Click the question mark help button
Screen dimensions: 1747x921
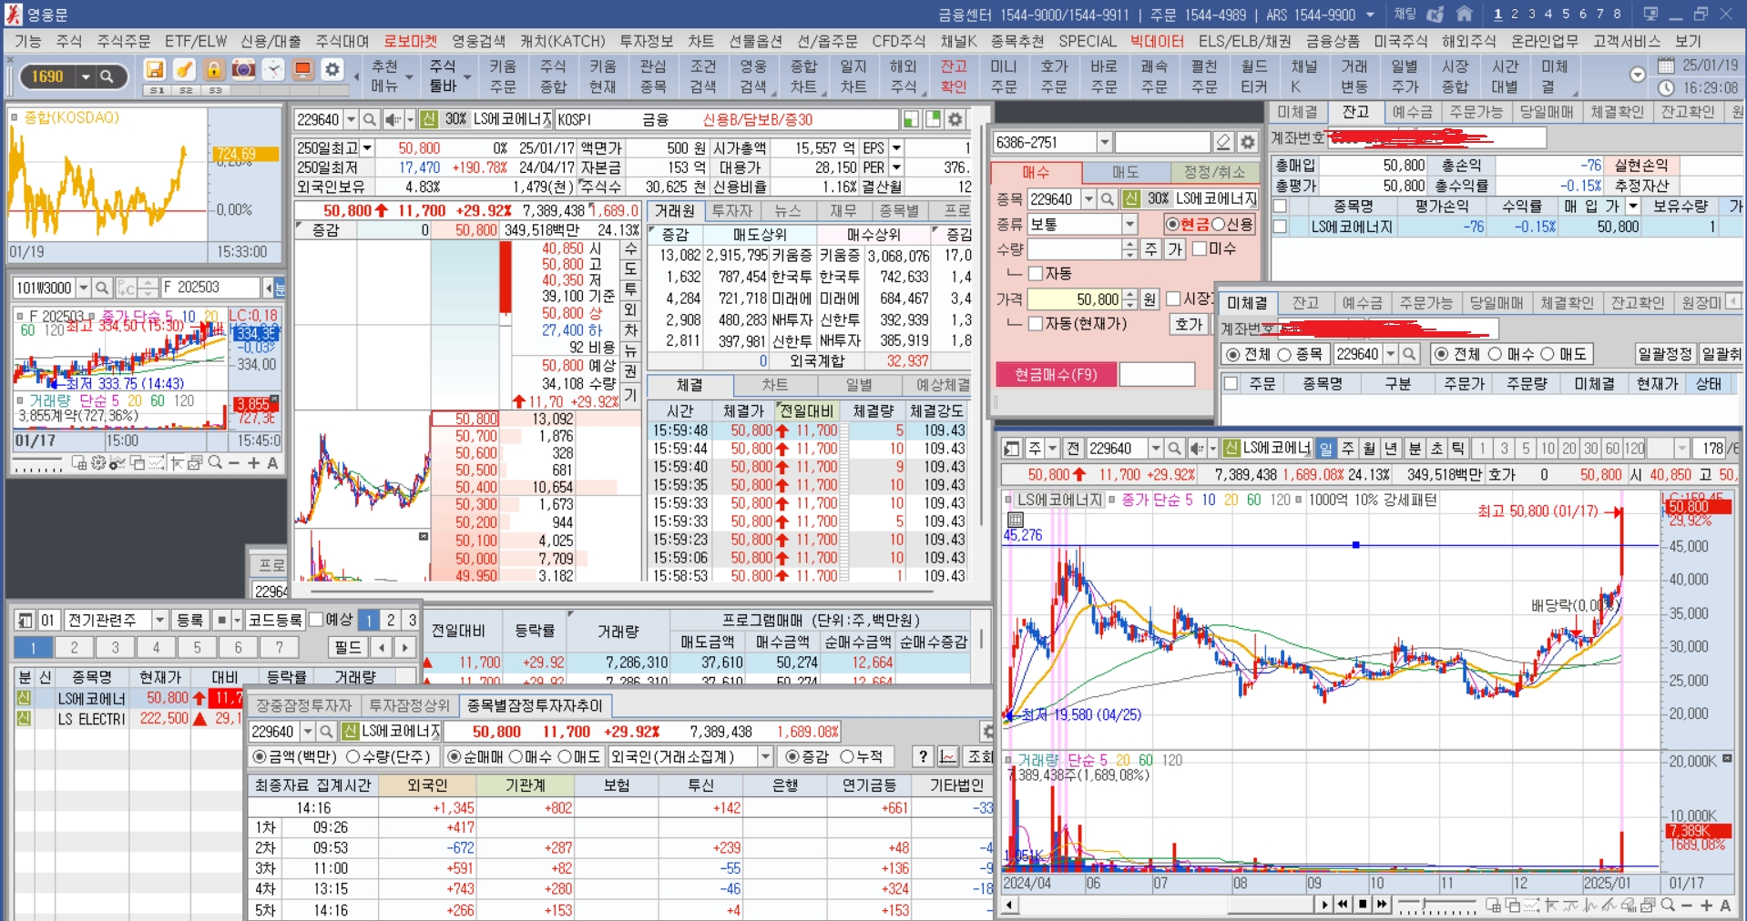pyautogui.click(x=923, y=756)
